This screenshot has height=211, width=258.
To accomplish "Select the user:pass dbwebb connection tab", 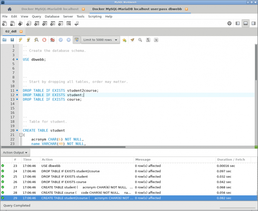I will 137,9.
